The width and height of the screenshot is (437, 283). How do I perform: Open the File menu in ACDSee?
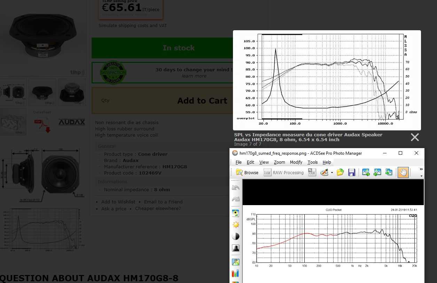click(239, 162)
